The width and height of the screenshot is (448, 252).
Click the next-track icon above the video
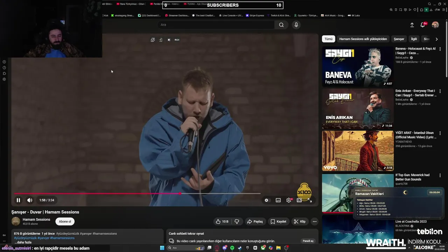click(169, 40)
